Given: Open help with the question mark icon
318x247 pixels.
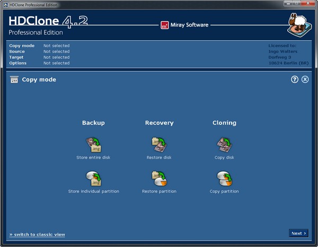Looking at the screenshot, I should pos(295,80).
